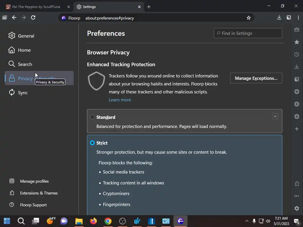Viewport: 303px width, 227px height.
Task: Click the Floorp icon in the taskbar
Action: pyautogui.click(x=180, y=221)
